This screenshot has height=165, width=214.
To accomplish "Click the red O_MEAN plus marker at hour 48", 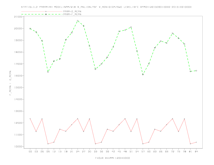I will 125,119.
